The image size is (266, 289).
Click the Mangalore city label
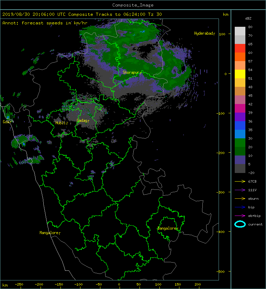tap(50, 233)
